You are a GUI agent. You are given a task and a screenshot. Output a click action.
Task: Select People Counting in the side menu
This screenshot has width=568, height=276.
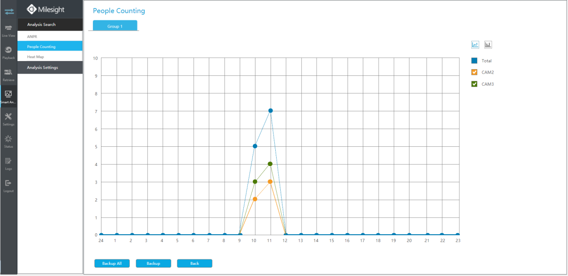click(50, 47)
